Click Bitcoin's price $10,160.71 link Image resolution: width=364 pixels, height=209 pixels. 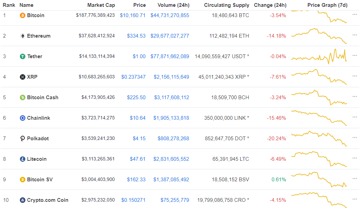(133, 15)
